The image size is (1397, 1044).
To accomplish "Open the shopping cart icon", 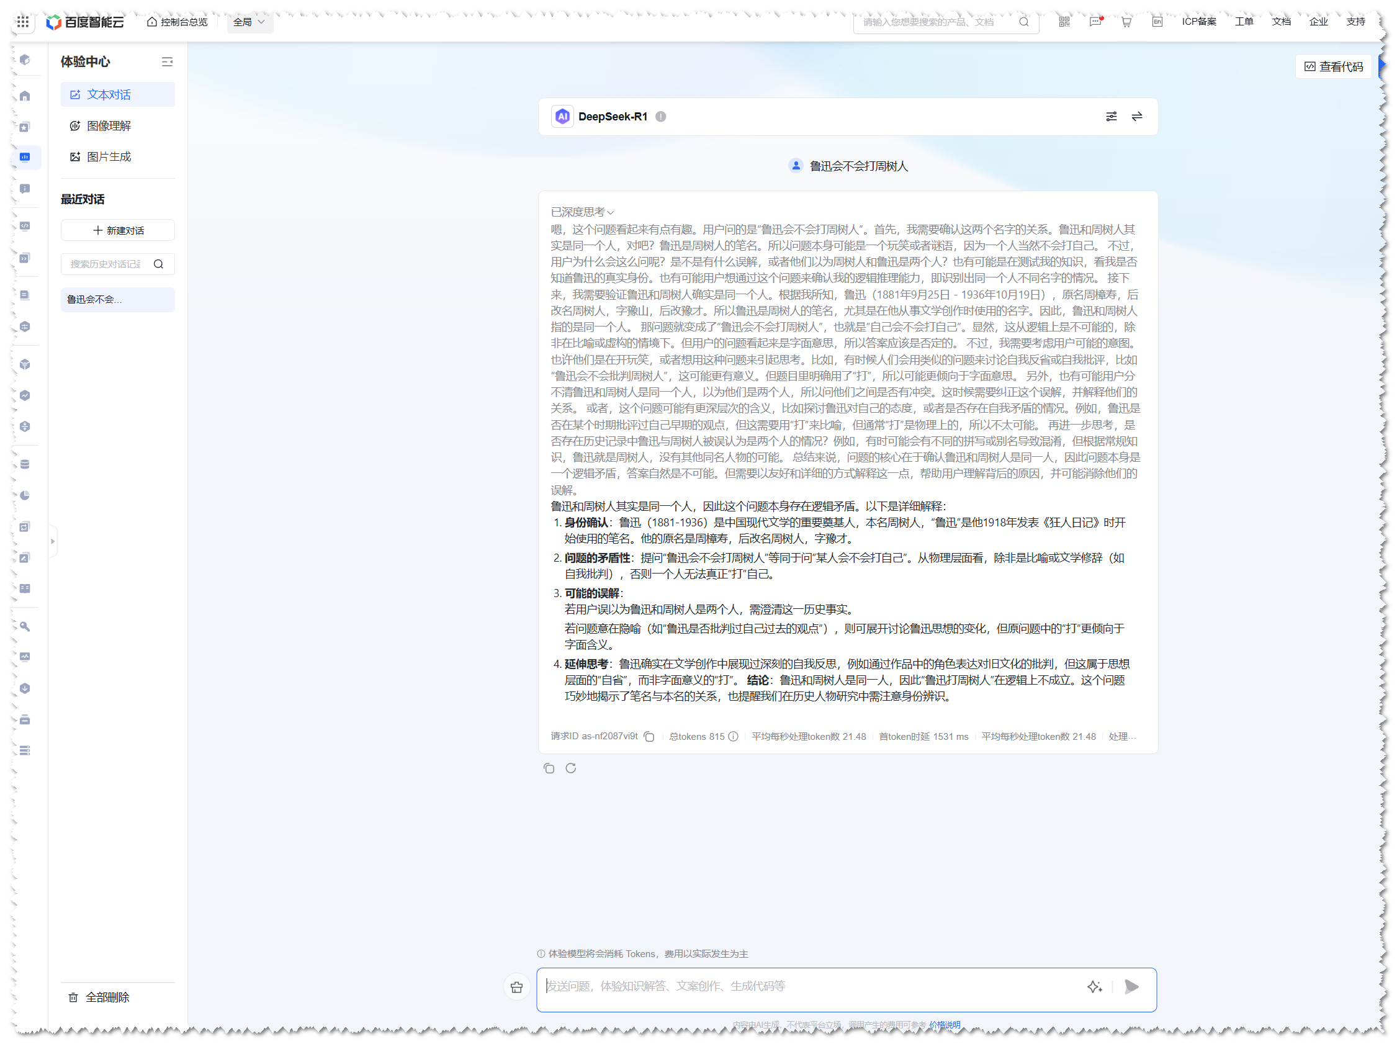I will (x=1126, y=22).
